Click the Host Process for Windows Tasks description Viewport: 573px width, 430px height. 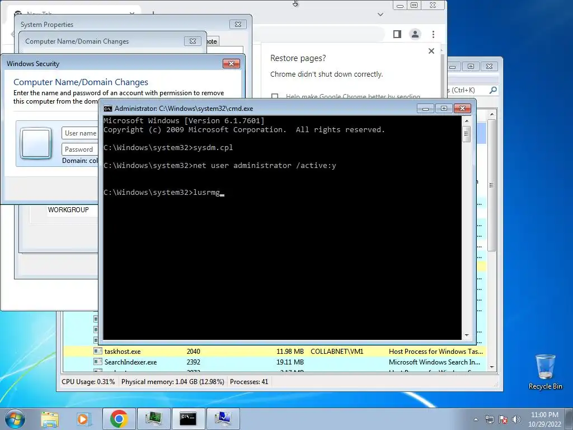pyautogui.click(x=435, y=352)
